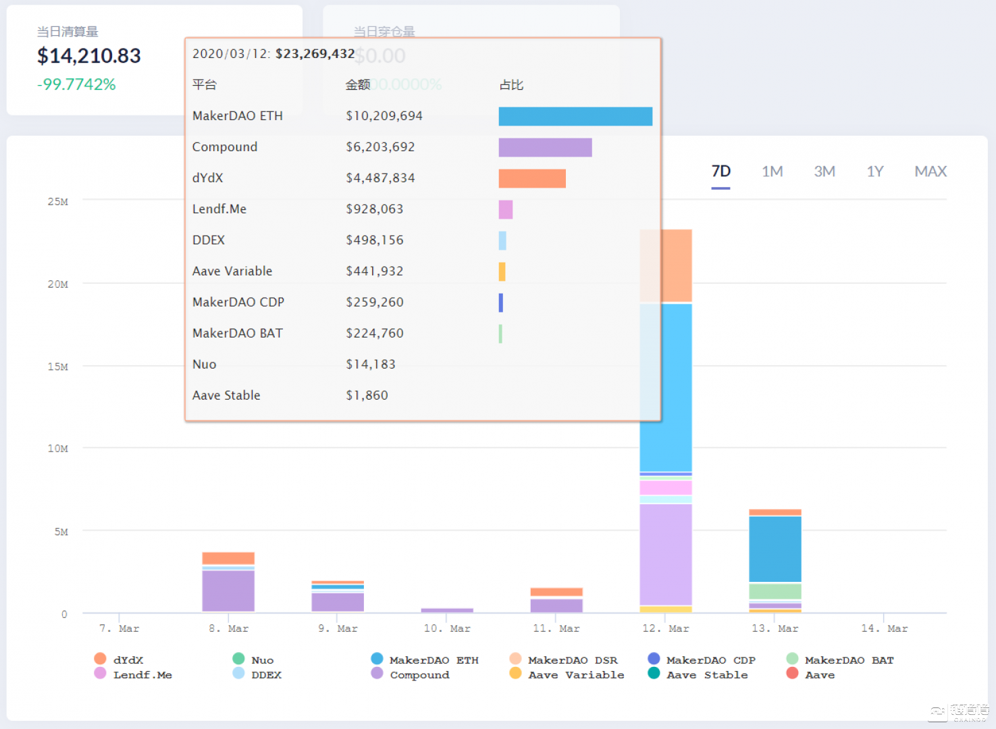The image size is (996, 729).
Task: Toggle the dYdX legend marker
Action: pyautogui.click(x=100, y=659)
